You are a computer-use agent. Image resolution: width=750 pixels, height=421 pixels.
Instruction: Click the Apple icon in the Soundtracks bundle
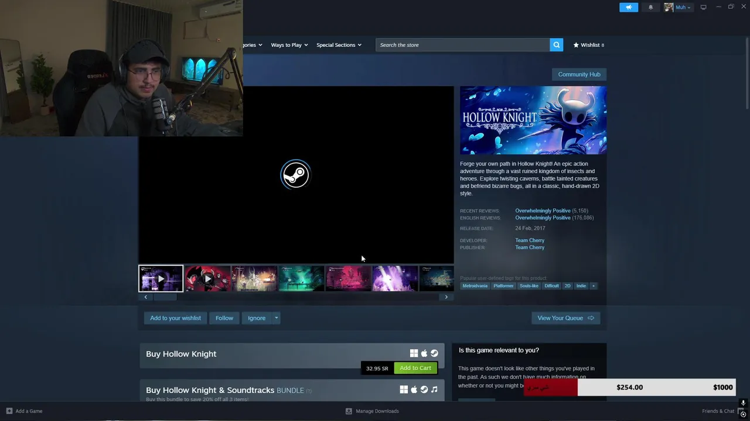(414, 389)
